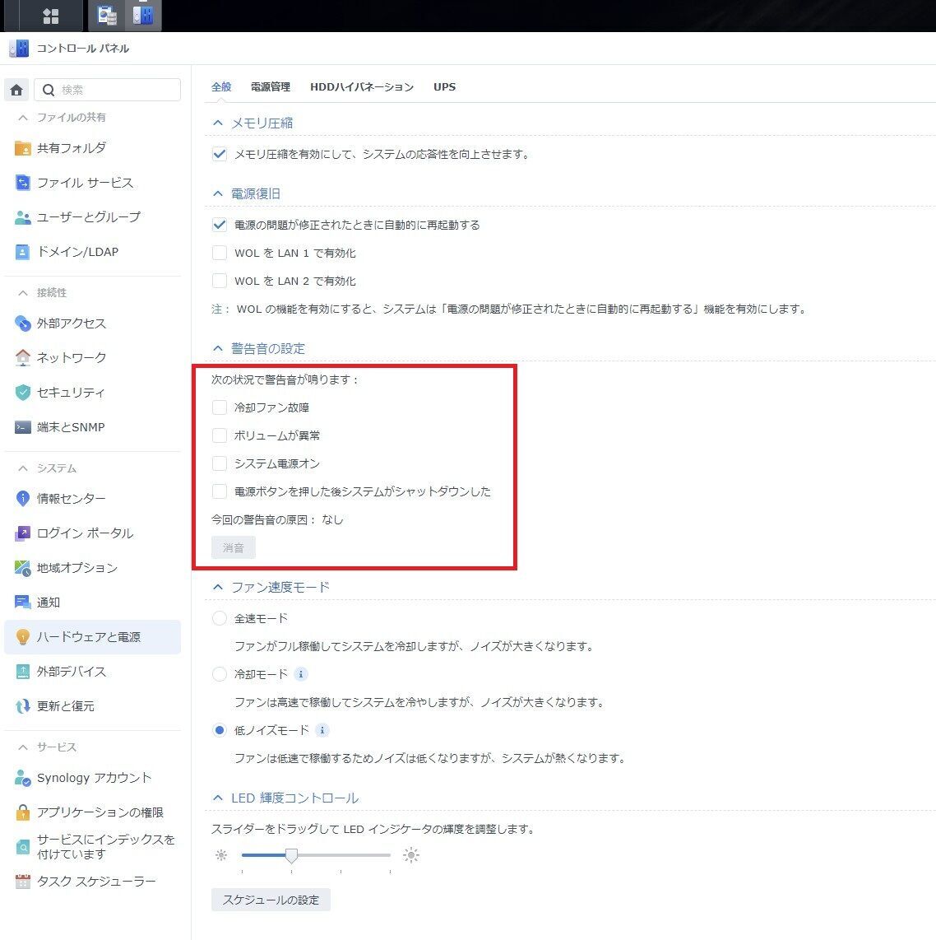
Task: Open ログイン ポータル icon
Action: click(23, 533)
